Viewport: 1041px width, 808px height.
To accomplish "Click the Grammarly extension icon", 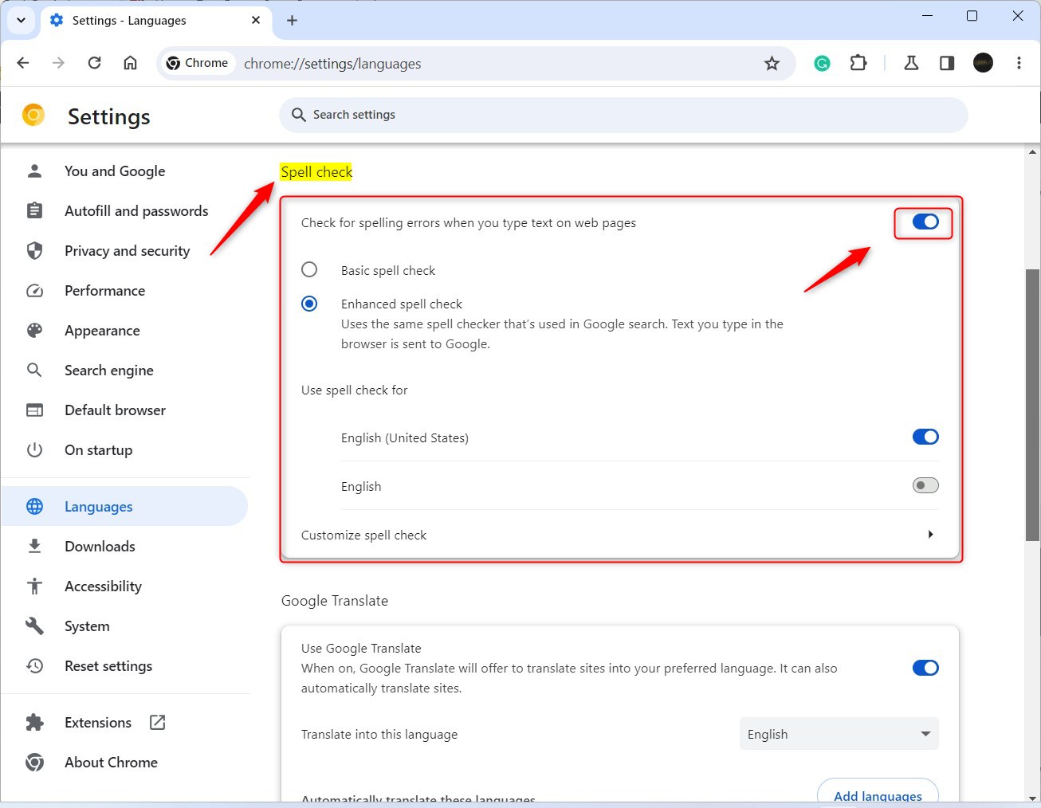I will click(x=822, y=63).
